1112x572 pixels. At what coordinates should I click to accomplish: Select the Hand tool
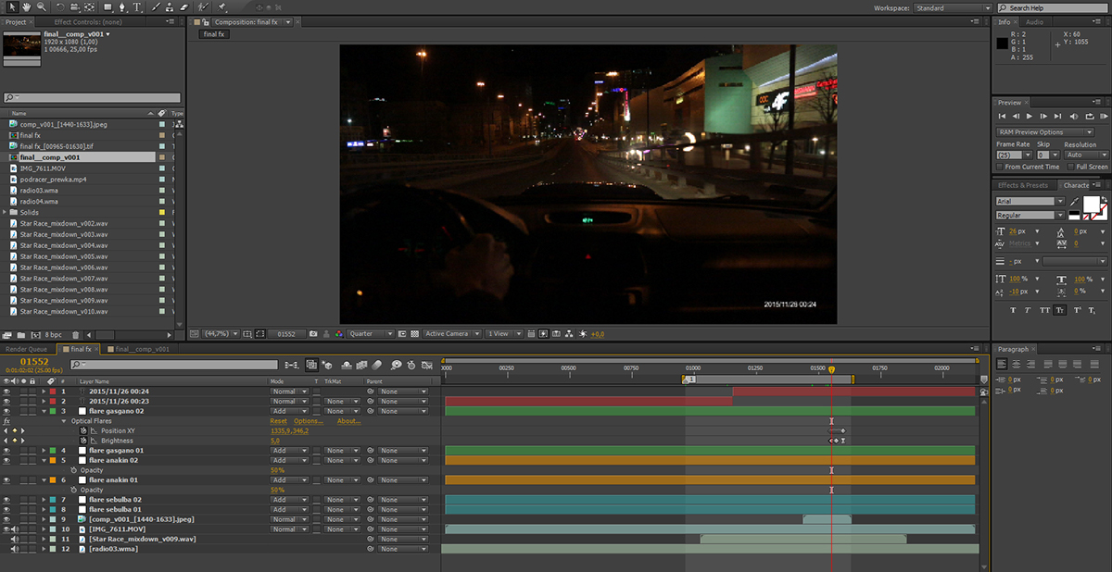[25, 7]
